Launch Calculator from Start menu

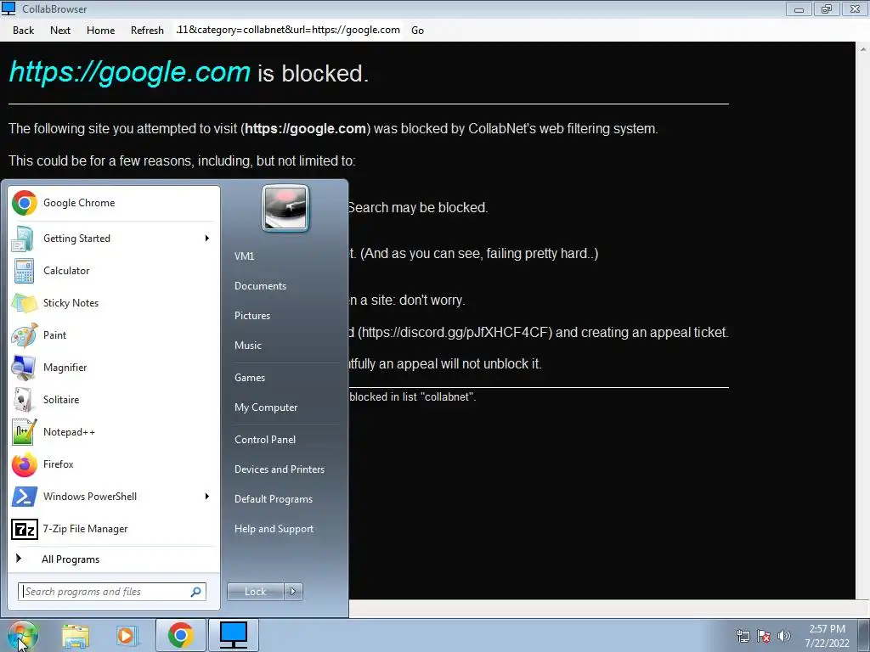pos(114,271)
